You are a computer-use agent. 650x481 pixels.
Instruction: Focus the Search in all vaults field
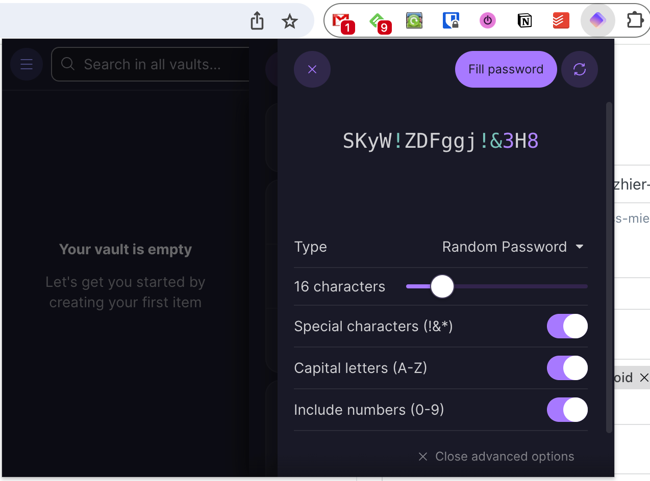click(x=151, y=64)
